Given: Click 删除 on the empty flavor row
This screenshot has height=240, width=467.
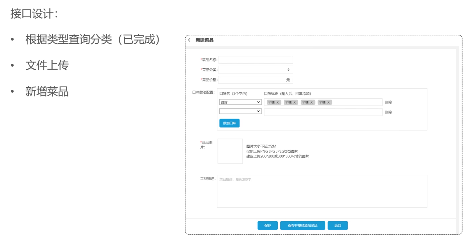Looking at the screenshot, I should click(388, 112).
